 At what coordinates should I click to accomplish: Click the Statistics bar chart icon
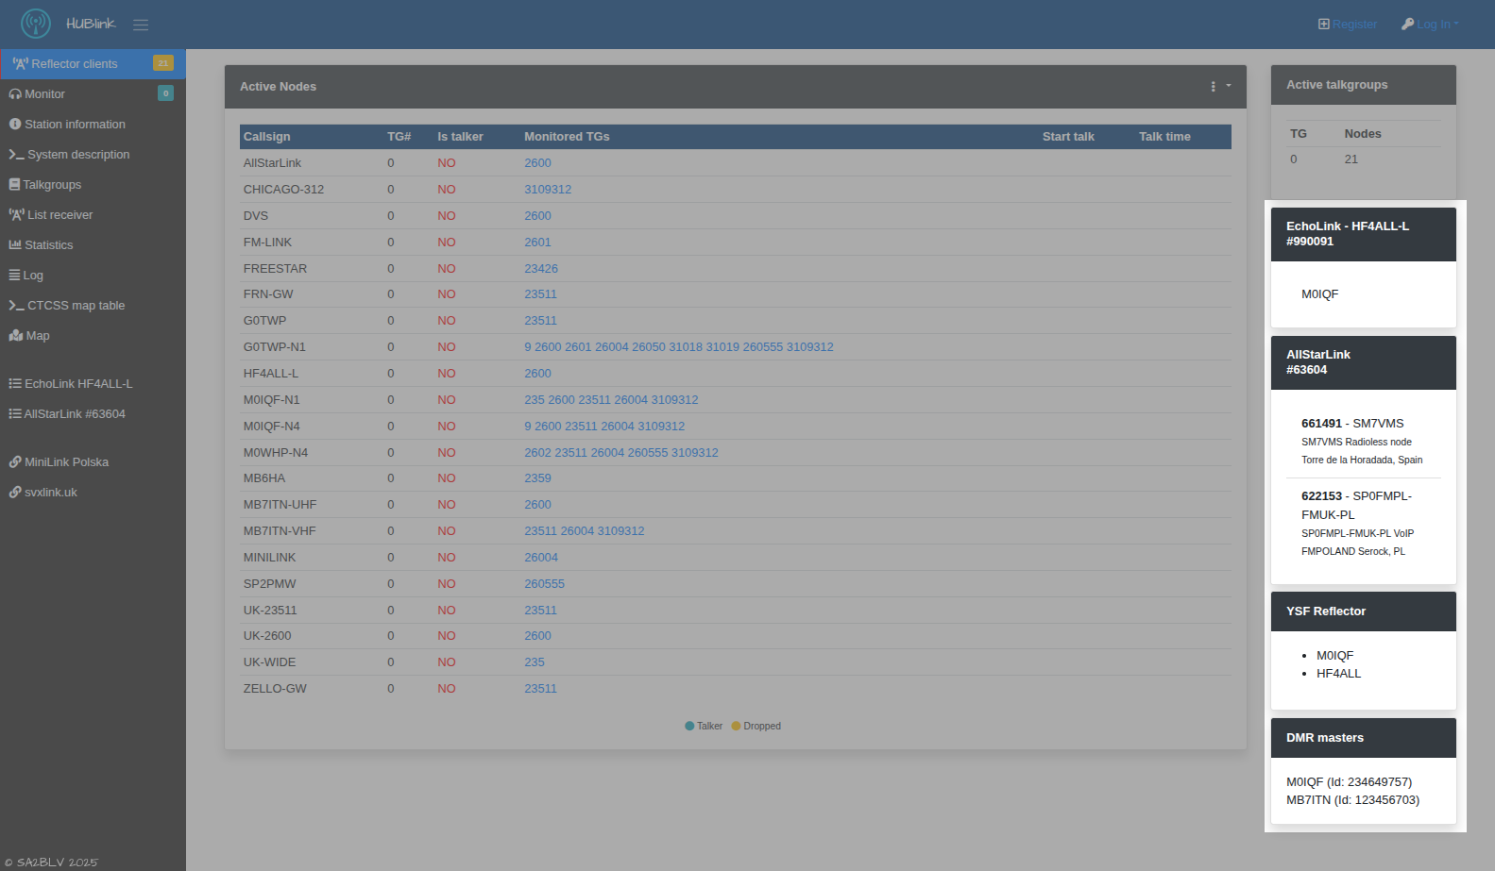[x=15, y=245]
